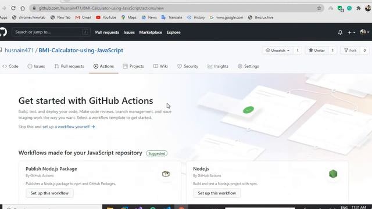The width and height of the screenshot is (372, 209).
Task: Switch to the repository Issues tab
Action: click(x=36, y=66)
